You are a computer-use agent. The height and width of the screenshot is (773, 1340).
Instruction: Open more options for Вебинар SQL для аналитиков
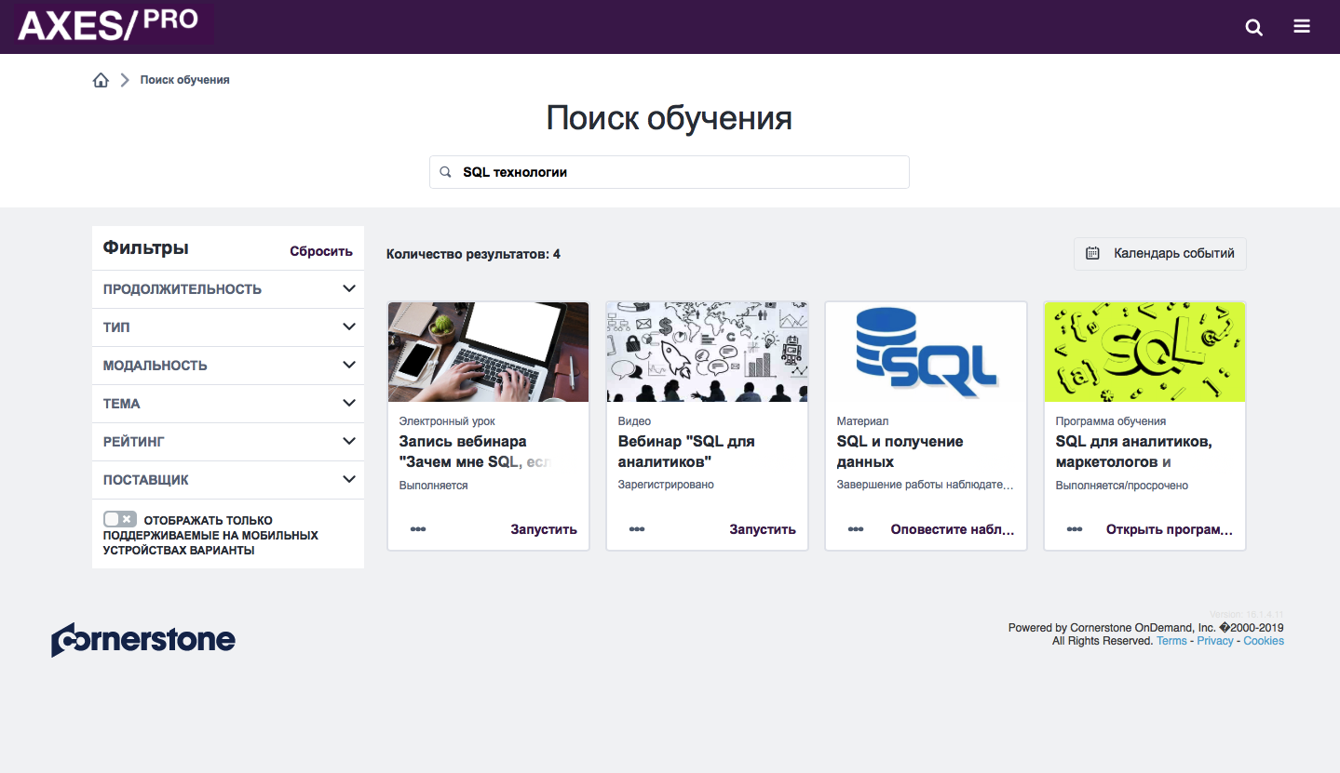coord(637,529)
